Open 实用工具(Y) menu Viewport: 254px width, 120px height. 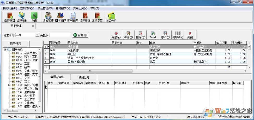80,8
